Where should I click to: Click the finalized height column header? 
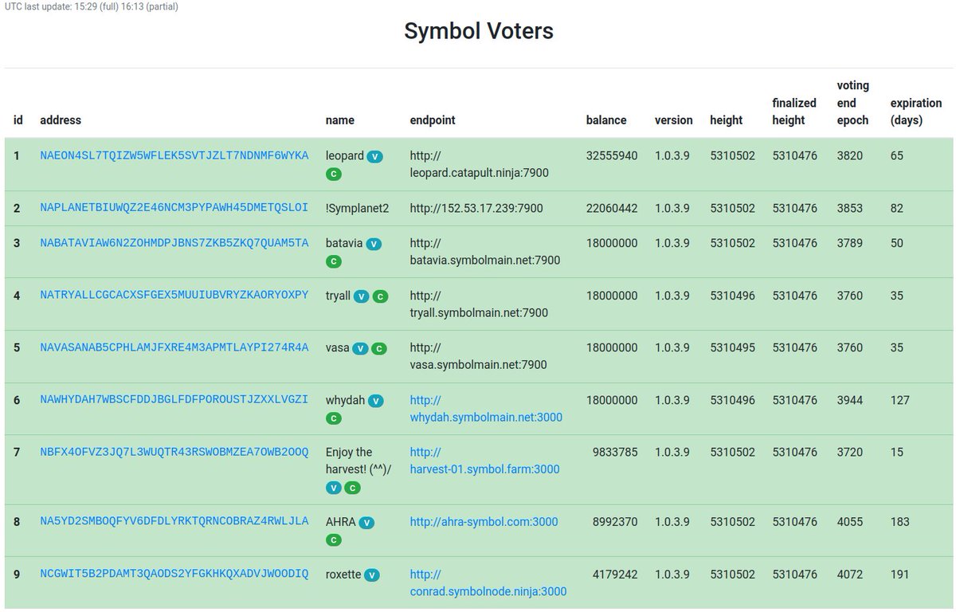[x=794, y=112]
